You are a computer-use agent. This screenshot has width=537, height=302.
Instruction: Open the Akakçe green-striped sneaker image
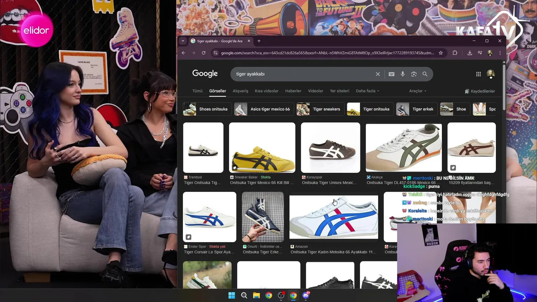(404, 148)
